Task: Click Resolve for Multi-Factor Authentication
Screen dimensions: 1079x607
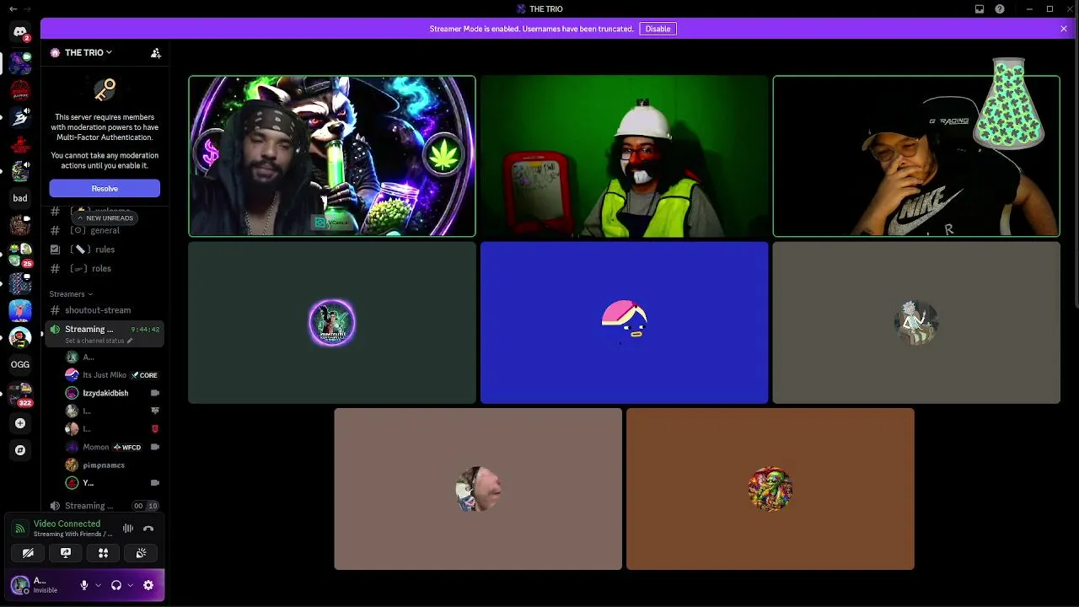Action: (105, 189)
